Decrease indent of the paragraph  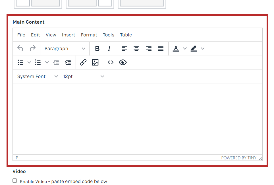tap(56, 63)
